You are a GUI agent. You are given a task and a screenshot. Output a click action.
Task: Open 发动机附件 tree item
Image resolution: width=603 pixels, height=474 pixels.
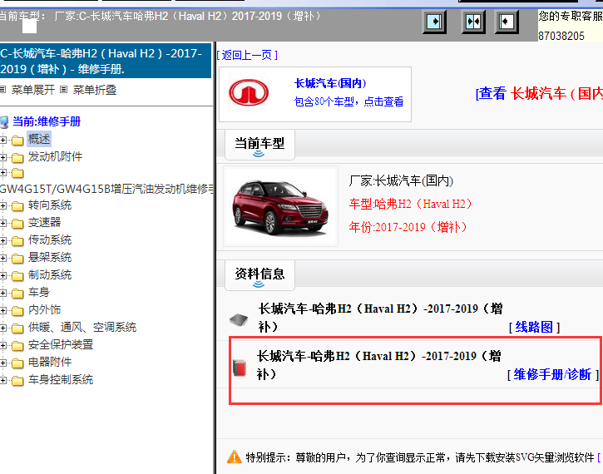(x=55, y=156)
